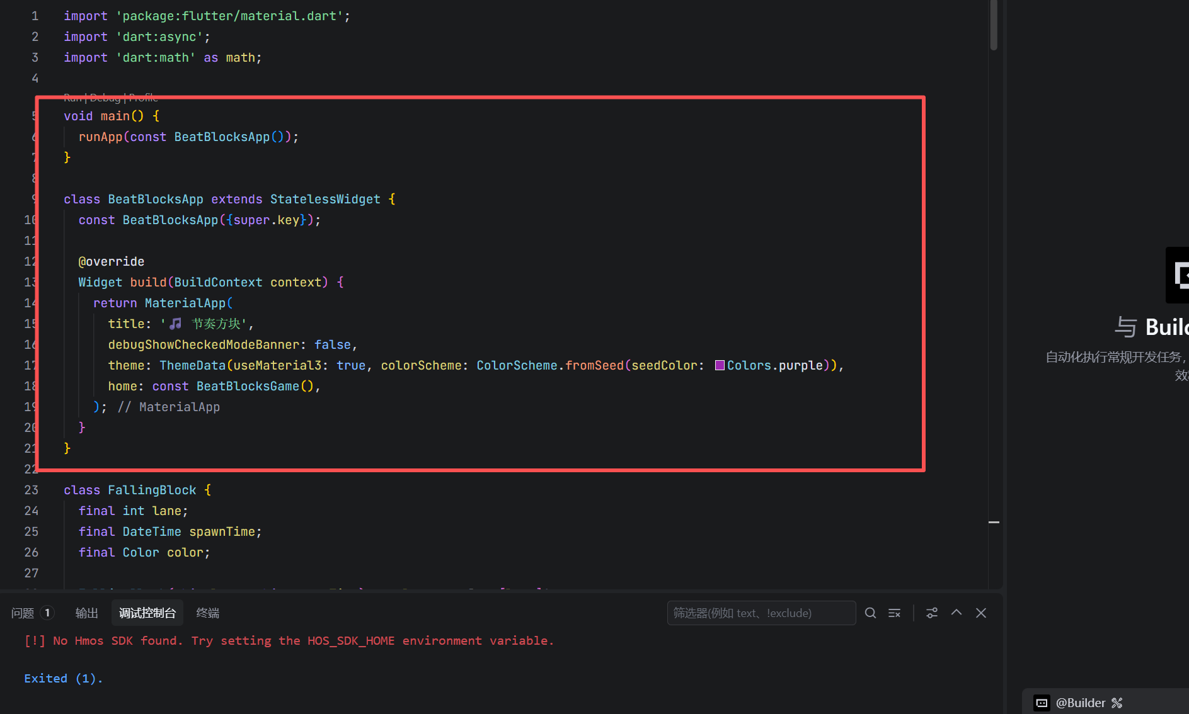Open the 终端 tab

pyautogui.click(x=208, y=613)
